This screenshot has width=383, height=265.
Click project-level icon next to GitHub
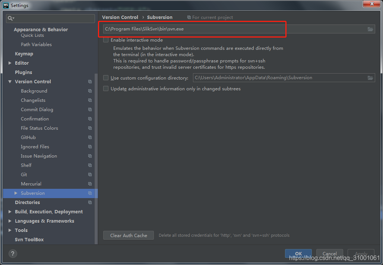90,138
